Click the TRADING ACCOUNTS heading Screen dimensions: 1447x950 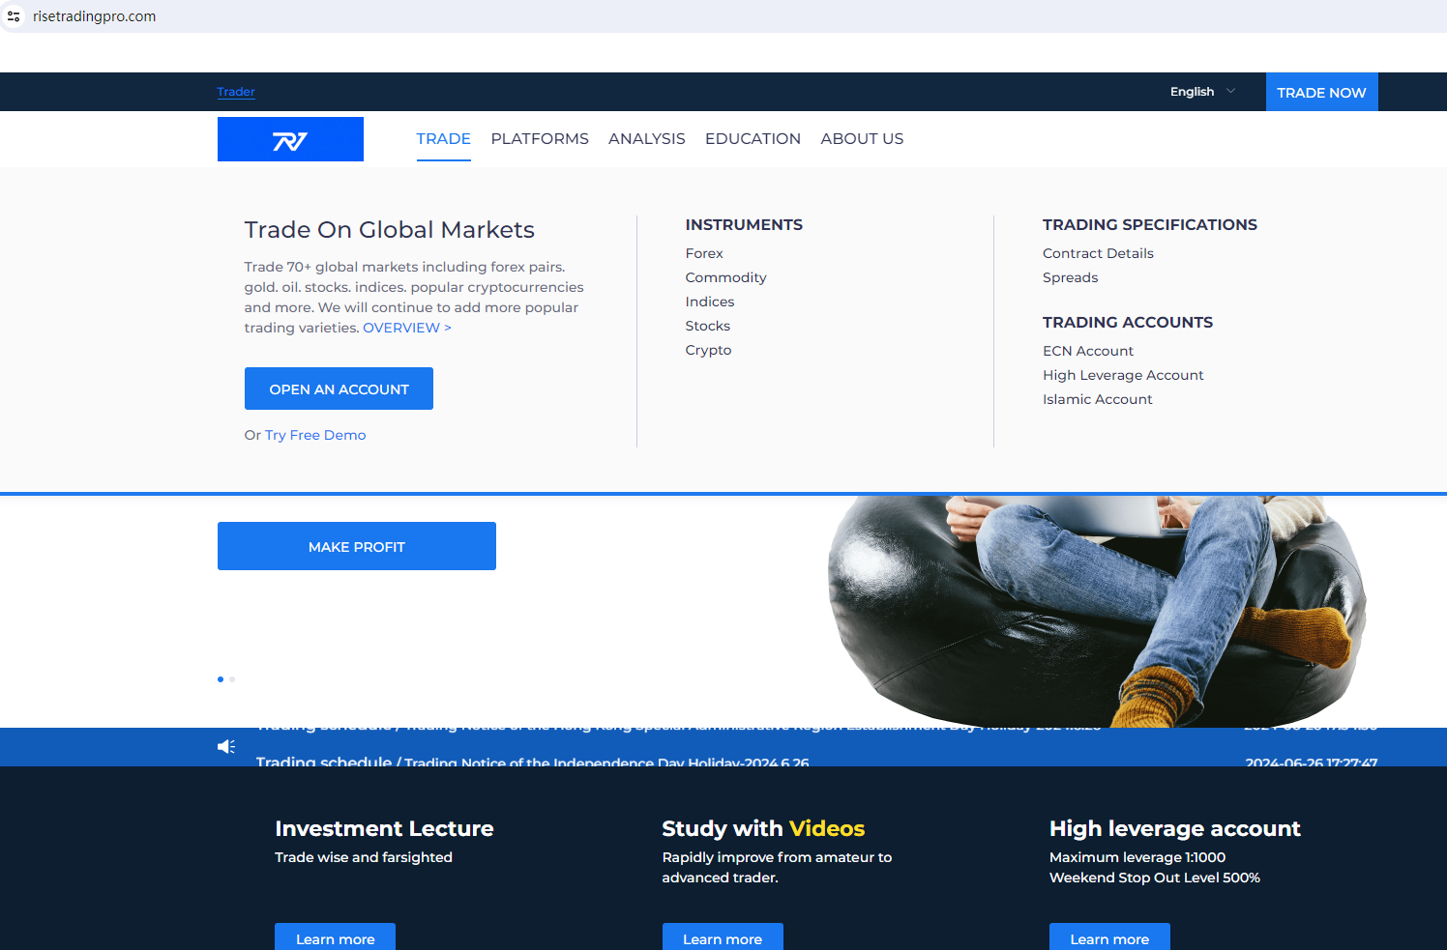tap(1128, 322)
